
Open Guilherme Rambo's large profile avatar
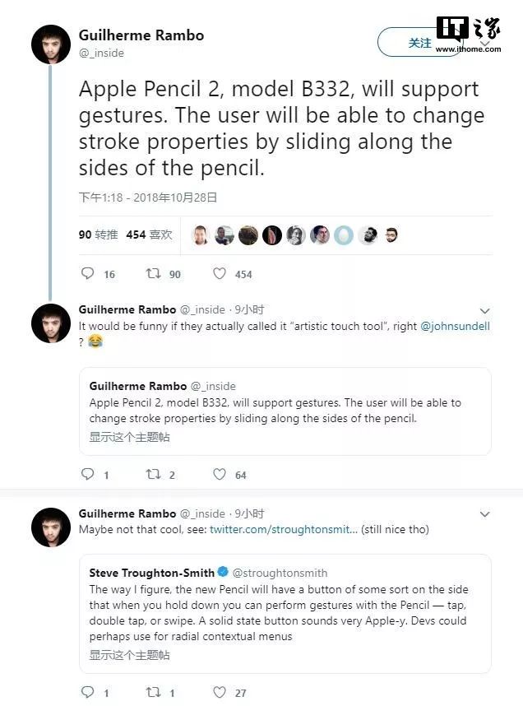pos(51,44)
